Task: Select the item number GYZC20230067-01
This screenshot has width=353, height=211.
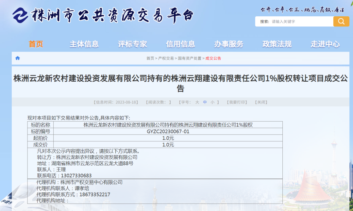Action: point(168,131)
